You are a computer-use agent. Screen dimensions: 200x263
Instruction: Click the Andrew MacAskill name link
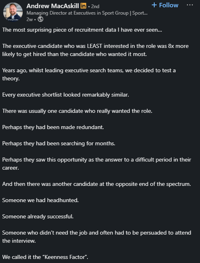[53, 6]
